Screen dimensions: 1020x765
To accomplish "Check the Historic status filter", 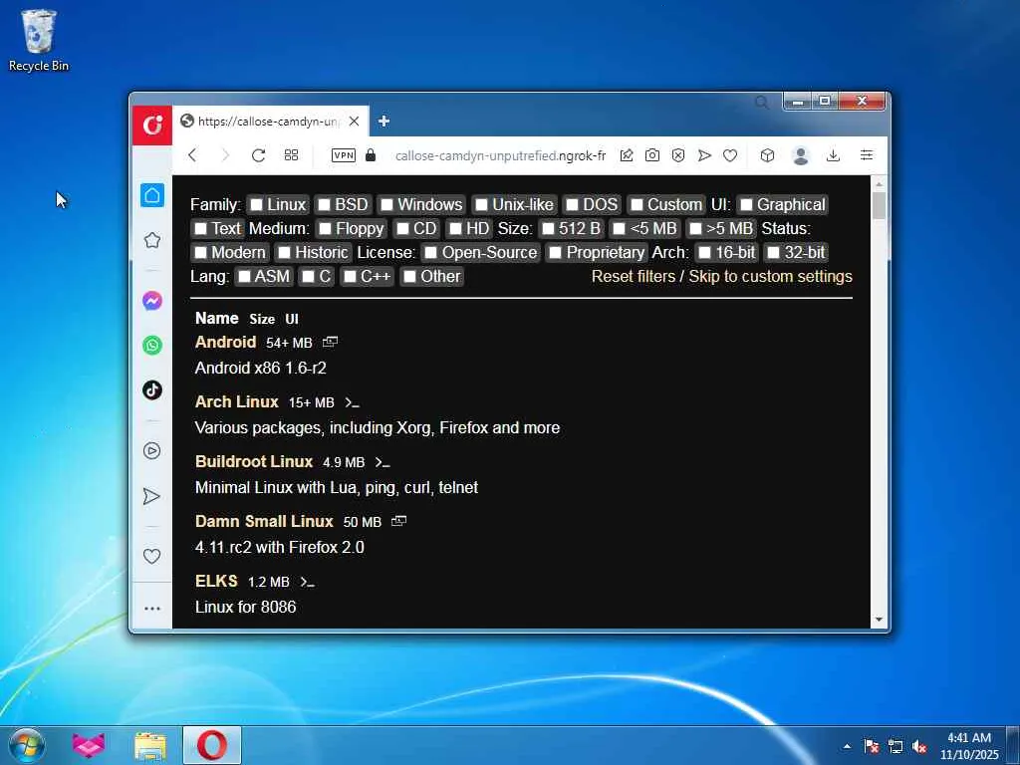I will pos(284,252).
